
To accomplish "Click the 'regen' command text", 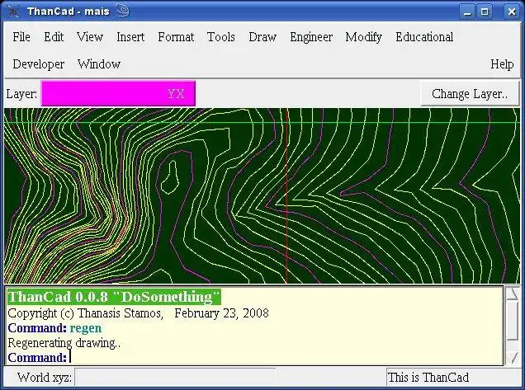I will click(x=86, y=328).
